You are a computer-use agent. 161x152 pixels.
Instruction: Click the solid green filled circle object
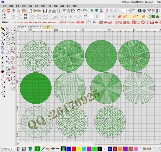(36, 88)
